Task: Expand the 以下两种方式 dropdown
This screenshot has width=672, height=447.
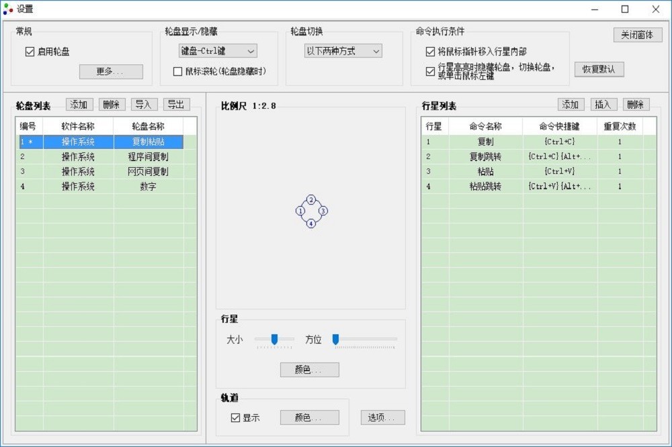Action: 343,51
